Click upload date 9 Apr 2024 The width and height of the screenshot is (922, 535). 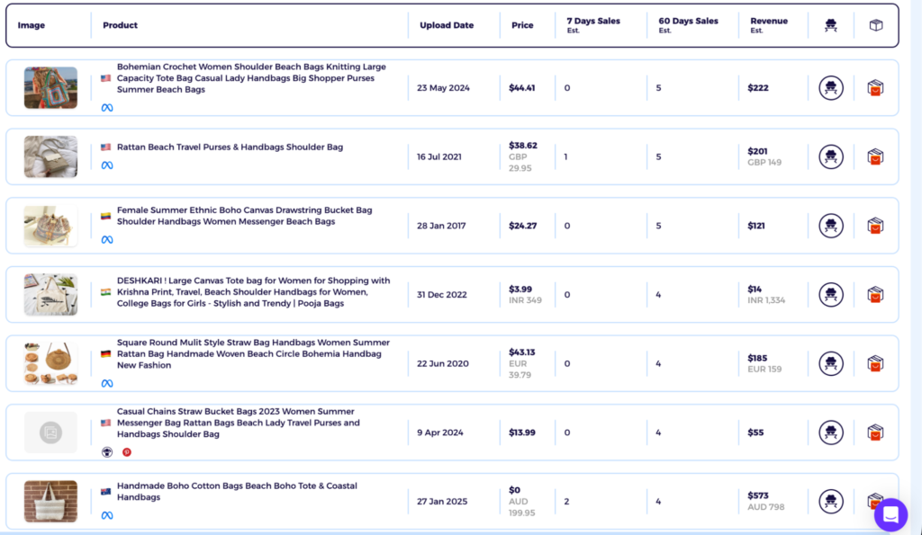point(440,432)
